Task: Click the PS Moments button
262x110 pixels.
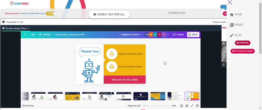Action: [x=243, y=43]
